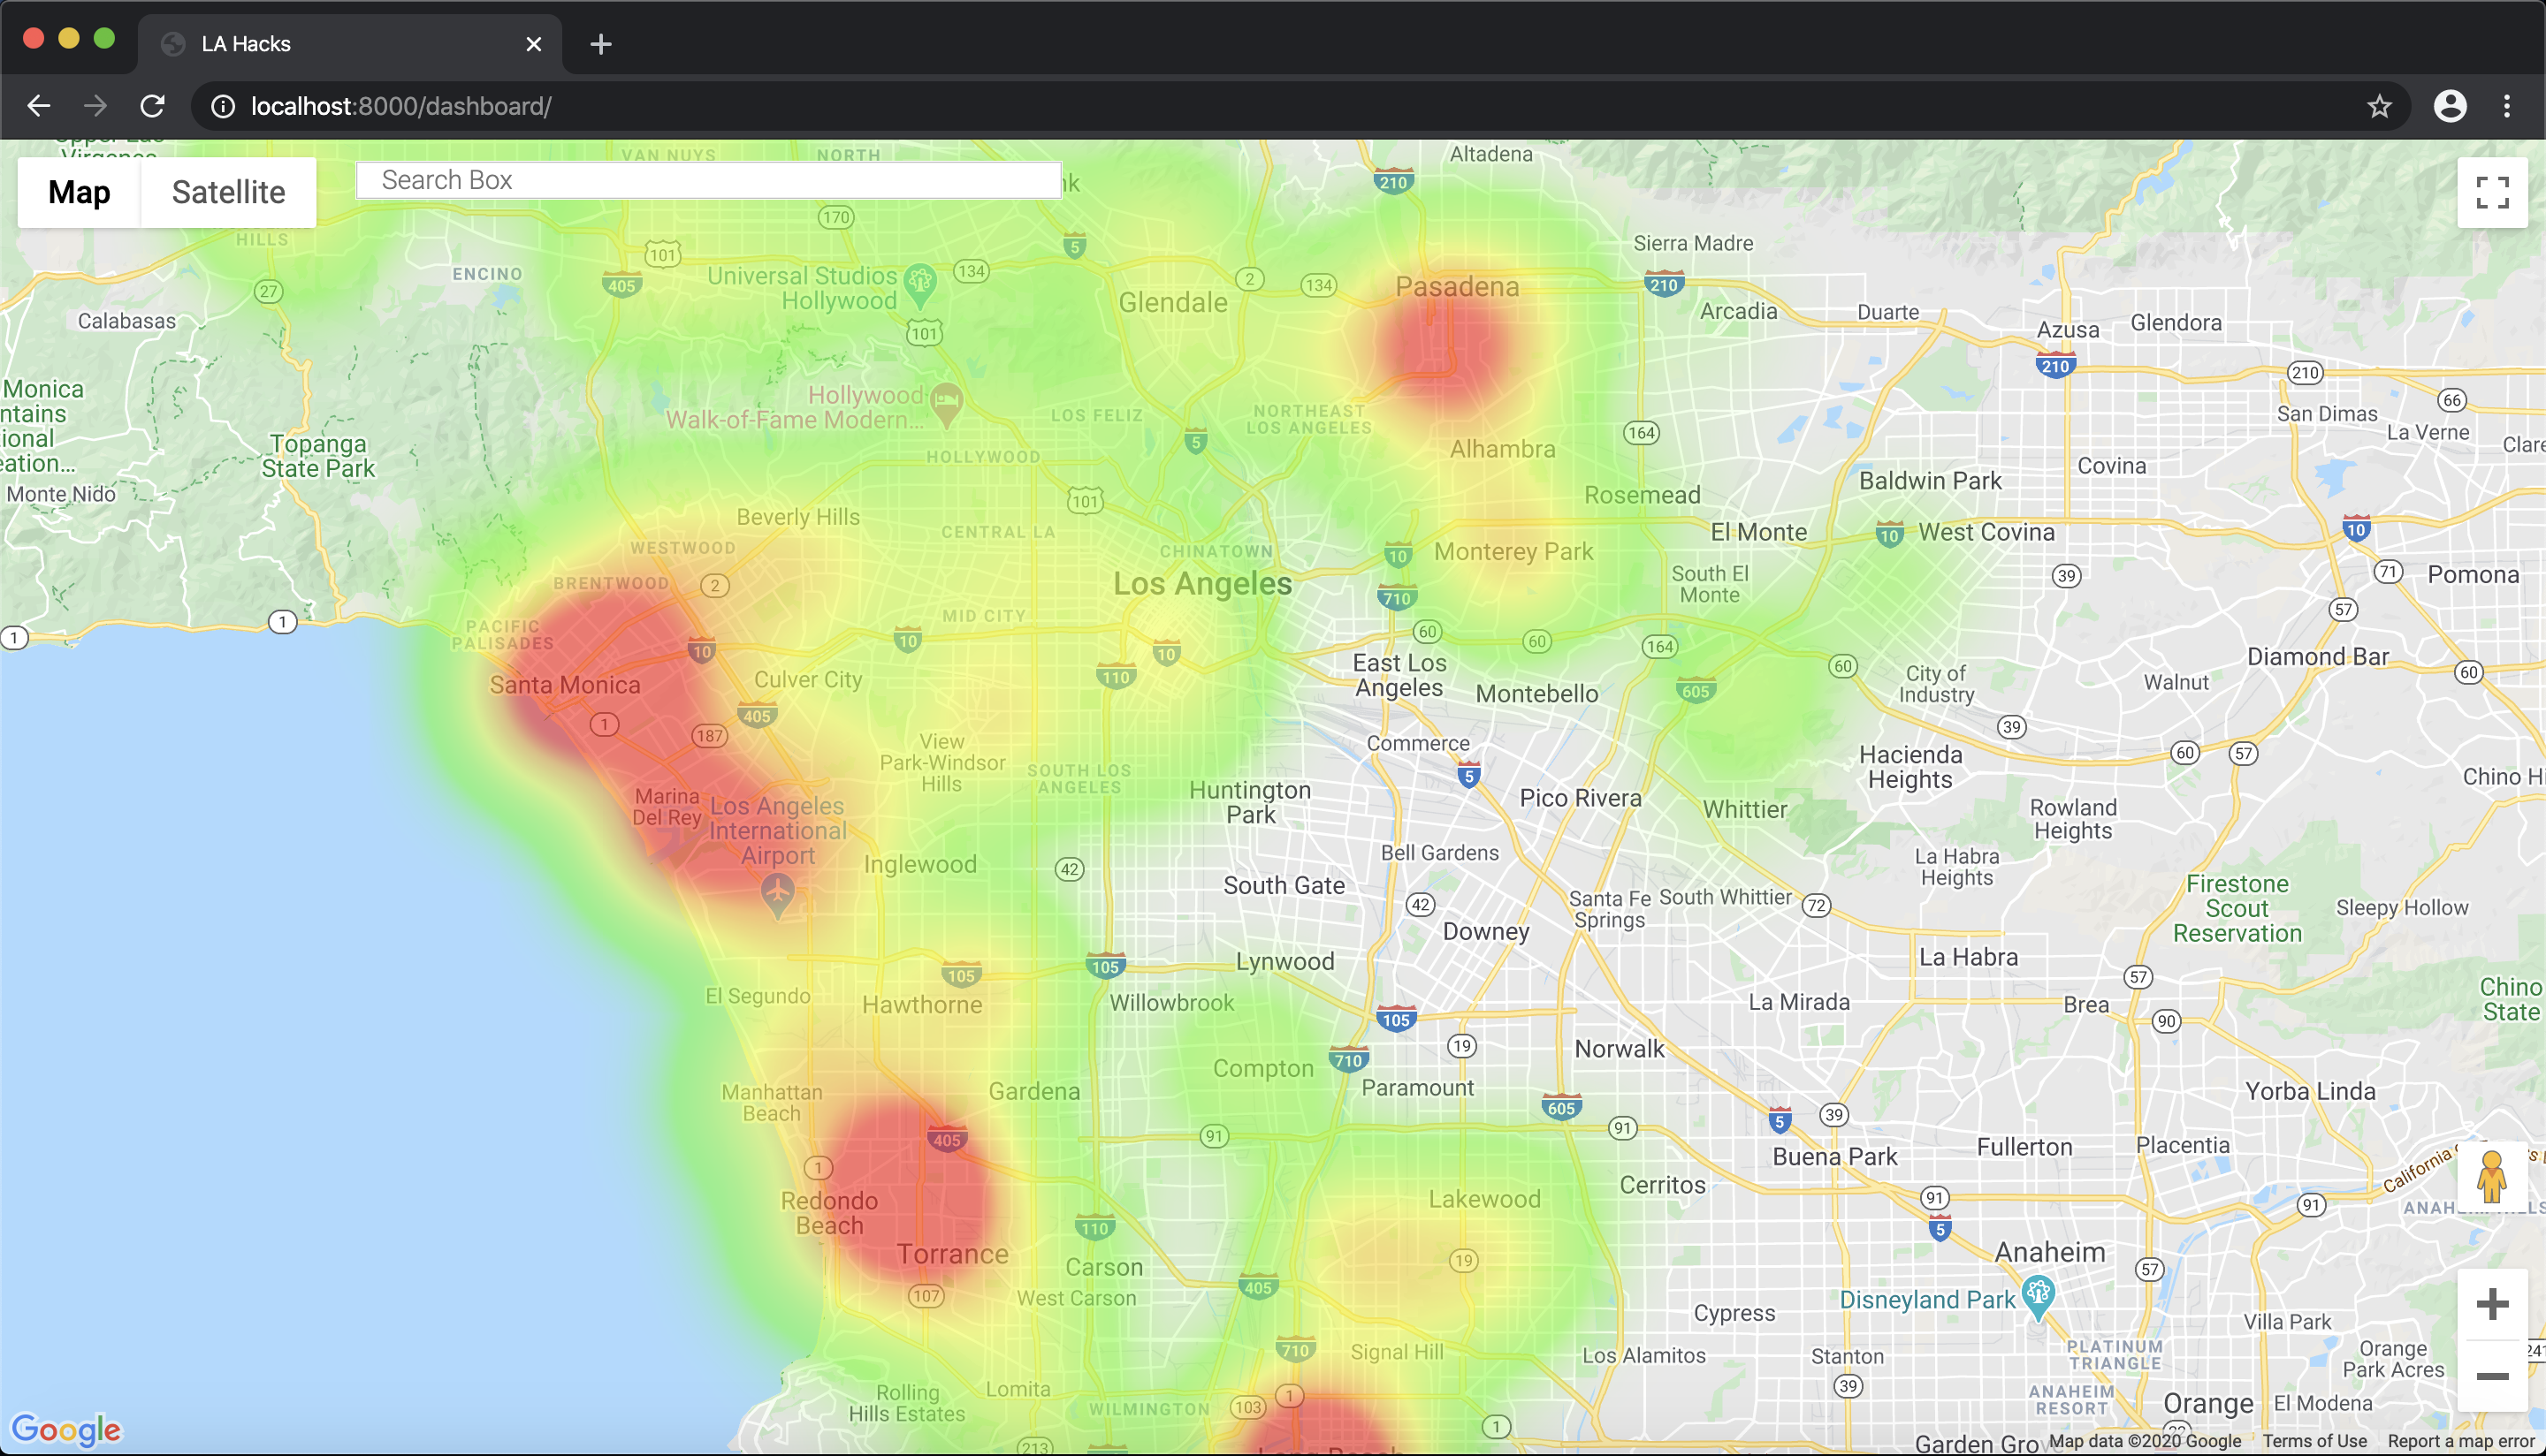
Task: Click the Compton label
Action: (1262, 1069)
